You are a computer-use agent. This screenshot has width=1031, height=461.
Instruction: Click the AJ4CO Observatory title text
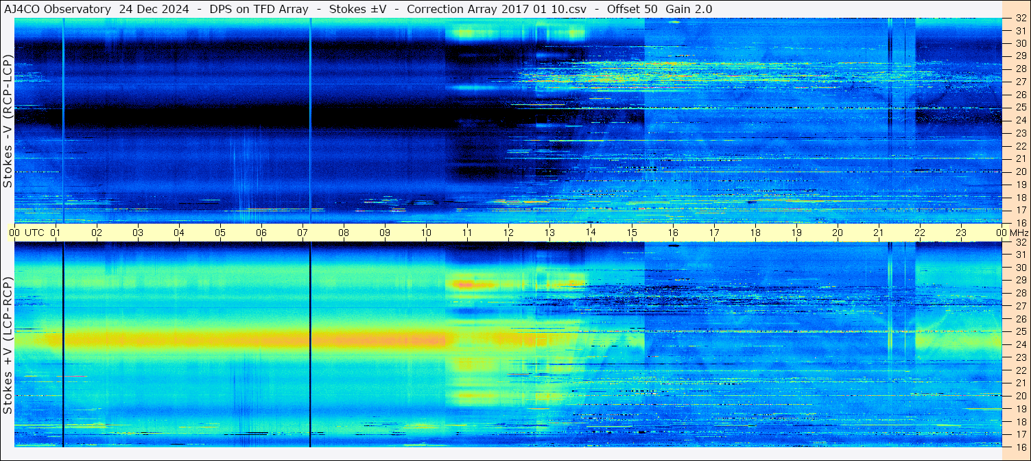[58, 9]
